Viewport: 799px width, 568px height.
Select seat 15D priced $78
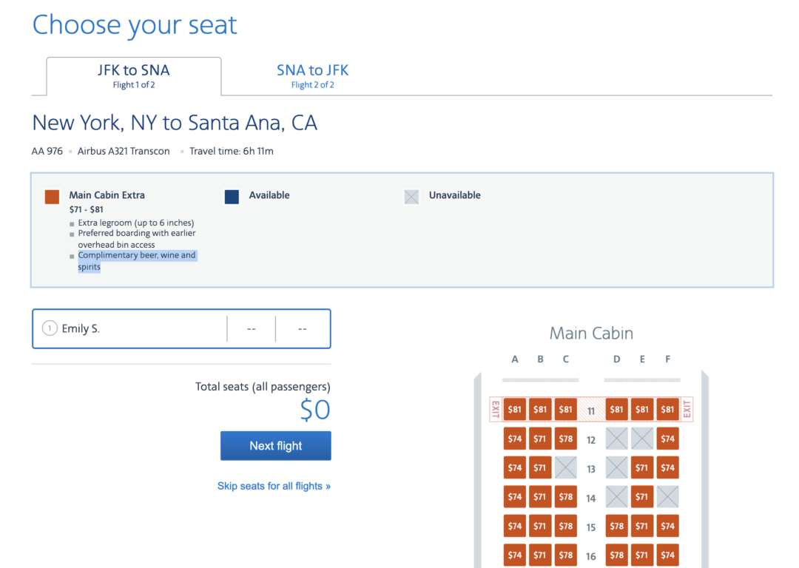click(x=616, y=526)
